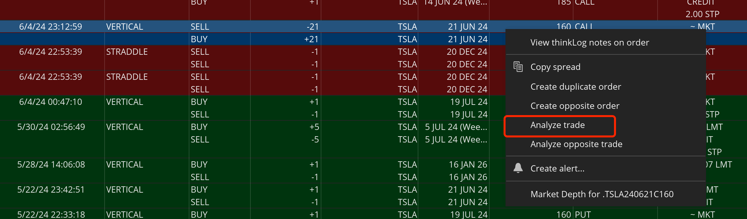Click 19 JUL 24 in the 5/22/24 22:33:18 row
The image size is (747, 219).
pos(469,214)
